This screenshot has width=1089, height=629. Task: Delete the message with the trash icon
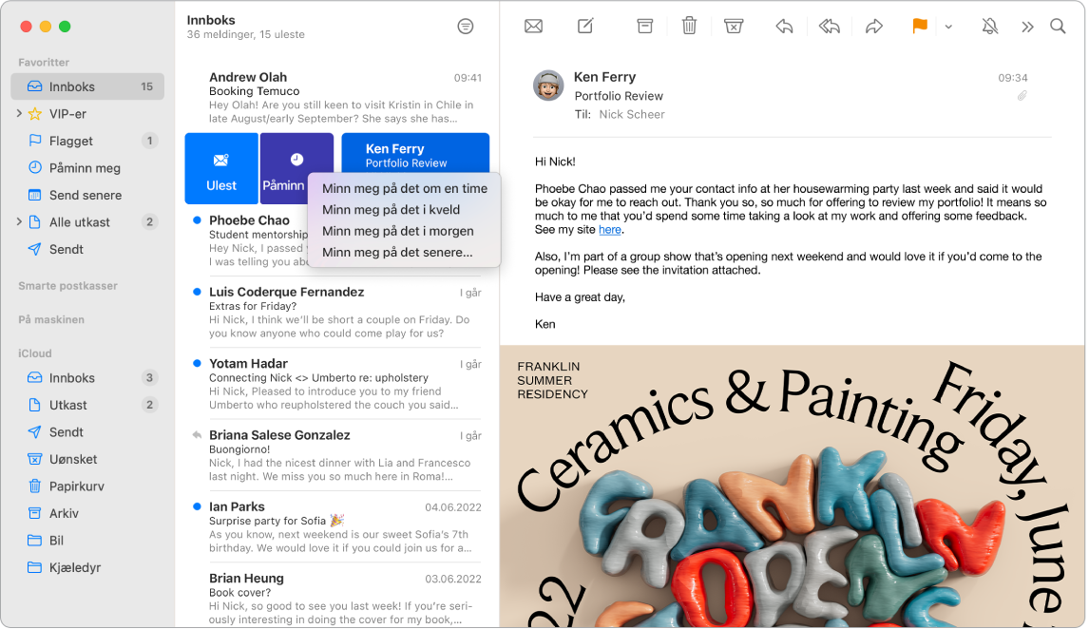pos(689,27)
